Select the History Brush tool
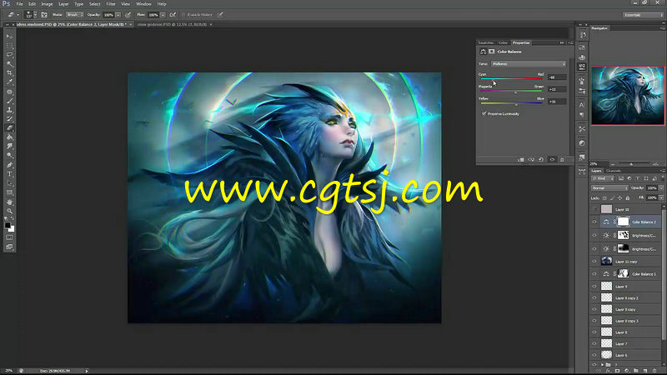This screenshot has width=667, height=375. pos(9,119)
